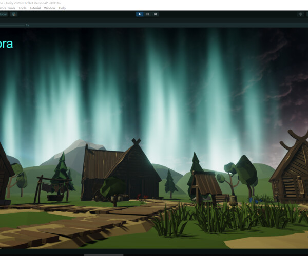Image resolution: width=308 pixels, height=256 pixels.
Task: Open the Tutorial menu
Action: coord(35,8)
